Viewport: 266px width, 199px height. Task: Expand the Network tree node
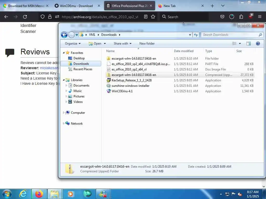64,124
